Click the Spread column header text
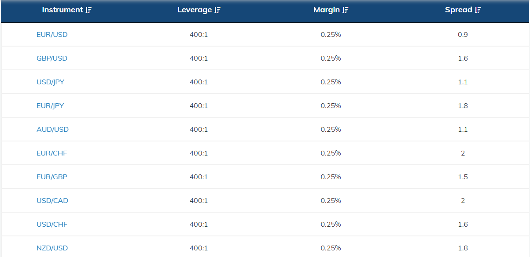The width and height of the screenshot is (530, 257). [458, 10]
